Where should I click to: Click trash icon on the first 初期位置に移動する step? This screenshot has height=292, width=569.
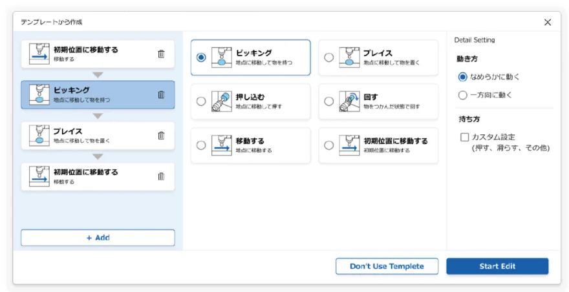(161, 54)
